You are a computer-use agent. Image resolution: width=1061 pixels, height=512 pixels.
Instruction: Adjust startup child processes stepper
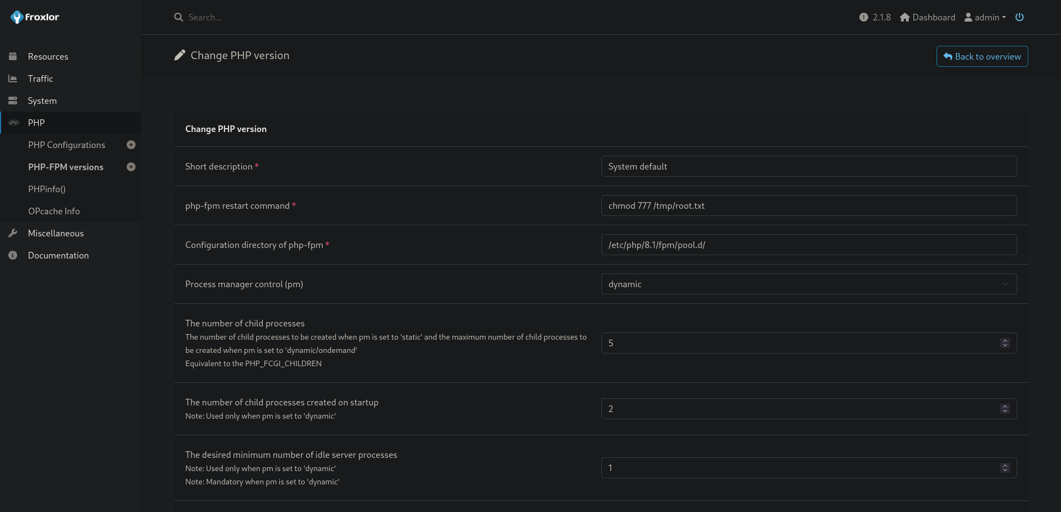click(x=1005, y=409)
